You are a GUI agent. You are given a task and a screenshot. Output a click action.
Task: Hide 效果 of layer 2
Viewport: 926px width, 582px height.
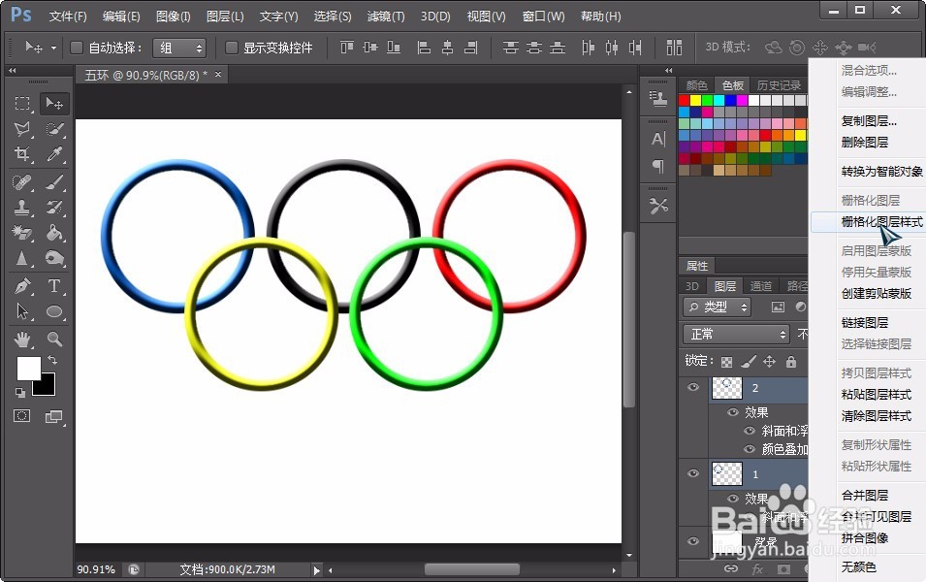[733, 412]
